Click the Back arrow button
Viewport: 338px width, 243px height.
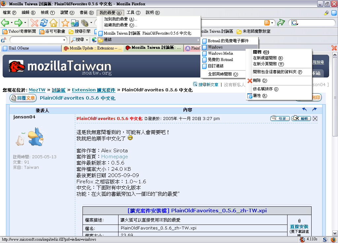coord(5,23)
